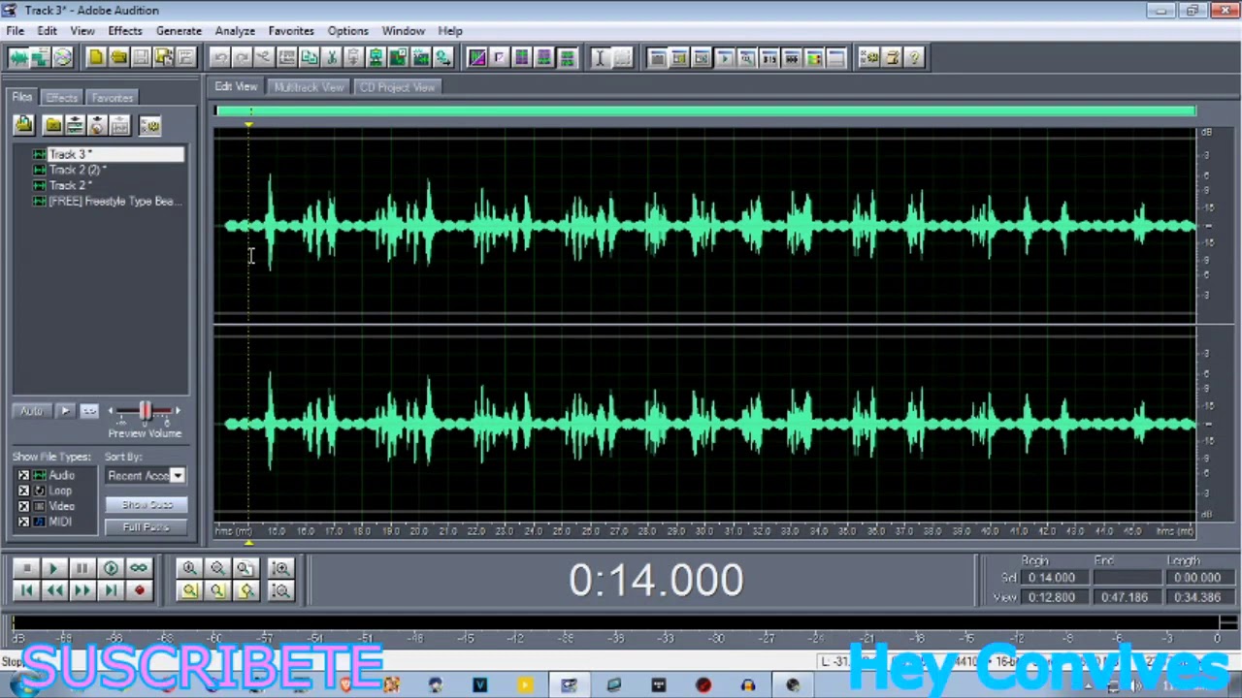Click the Zoom Out Horizontally magnifier icon
This screenshot has width=1242, height=698.
217,569
